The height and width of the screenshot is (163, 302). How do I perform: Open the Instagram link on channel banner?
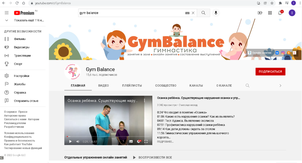283,53
